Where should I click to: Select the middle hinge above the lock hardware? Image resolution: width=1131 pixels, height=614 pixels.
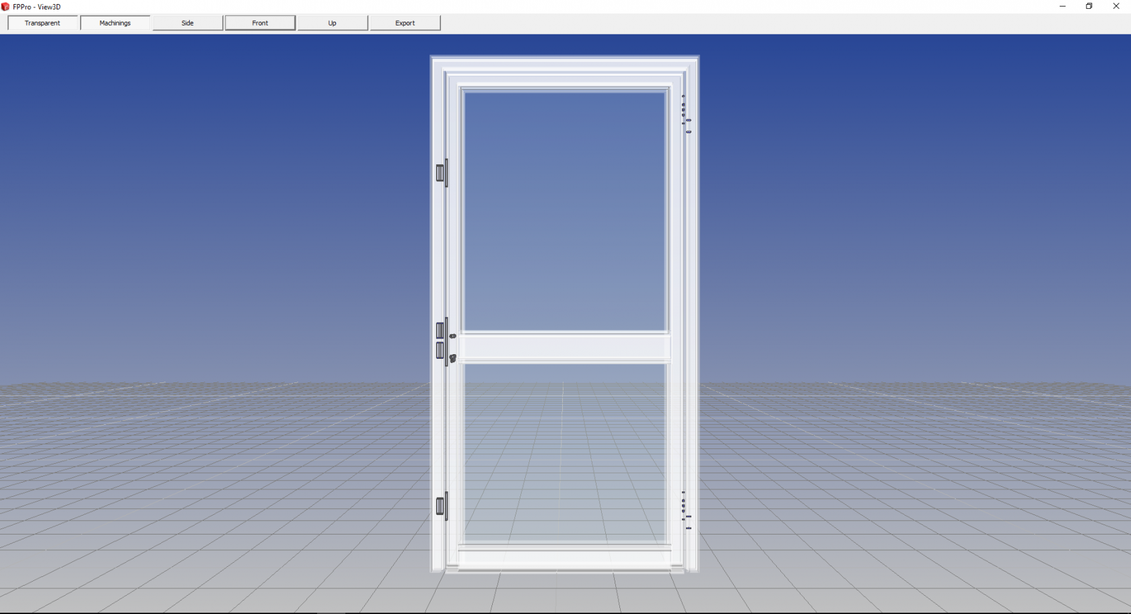[x=441, y=330]
